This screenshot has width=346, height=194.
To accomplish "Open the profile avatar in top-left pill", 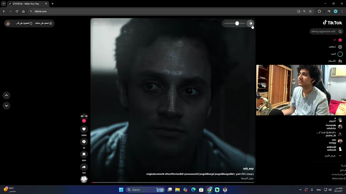I will click(8, 23).
